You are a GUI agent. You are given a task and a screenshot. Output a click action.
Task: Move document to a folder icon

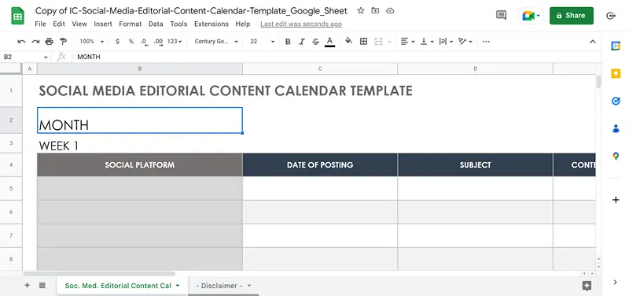(x=375, y=11)
